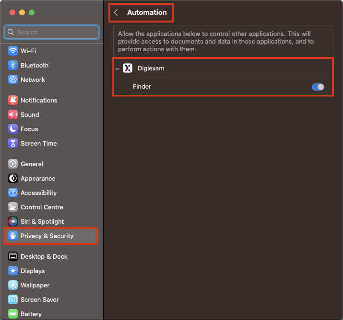343x320 pixels.
Task: Click the Automation title text
Action: pyautogui.click(x=147, y=12)
